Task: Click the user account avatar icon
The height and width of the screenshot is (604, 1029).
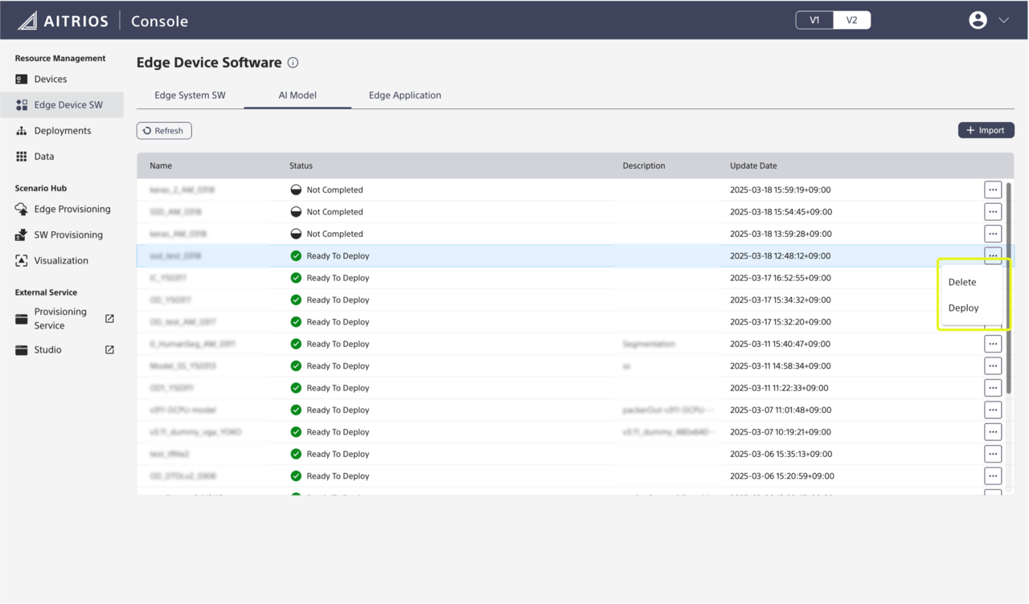Action: [978, 20]
